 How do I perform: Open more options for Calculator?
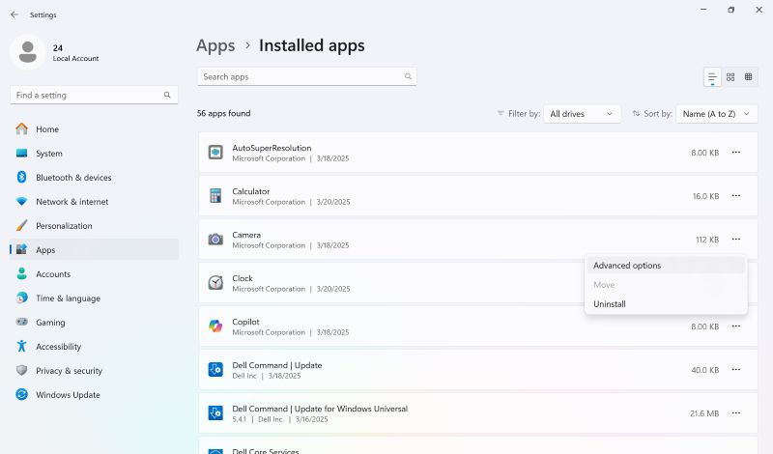[x=736, y=196]
